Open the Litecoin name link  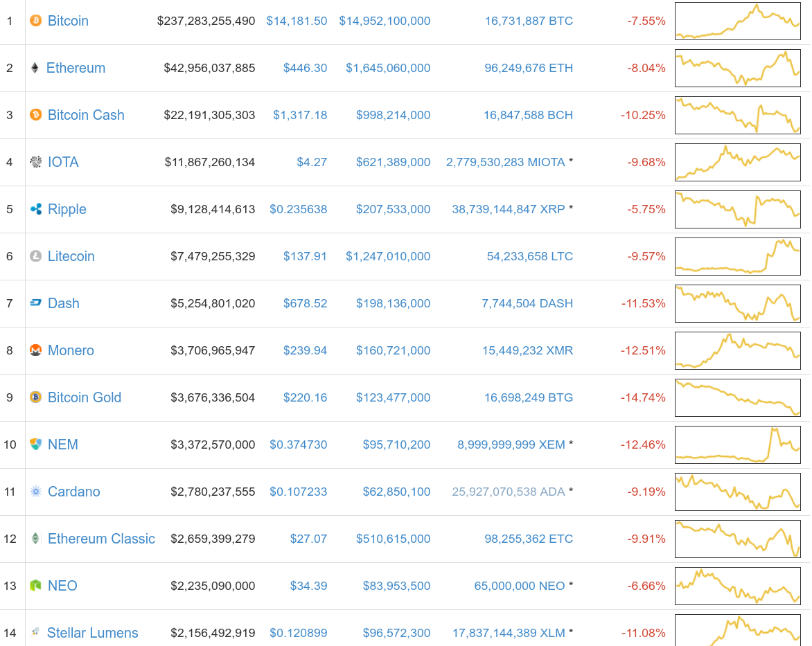click(x=71, y=256)
